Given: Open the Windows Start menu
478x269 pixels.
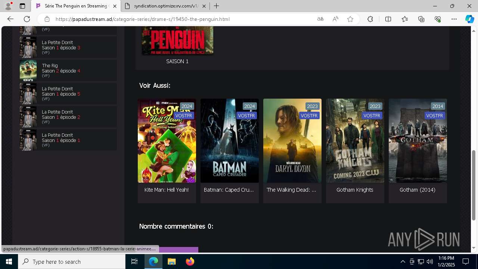Looking at the screenshot, I should pyautogui.click(x=9, y=262).
